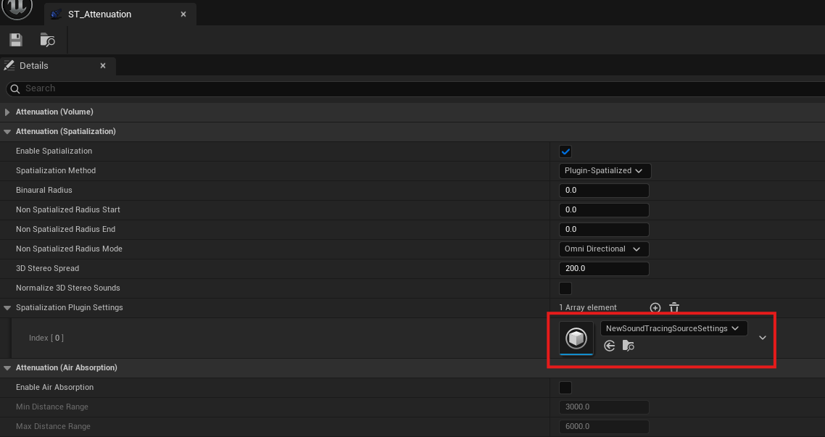Click the Enable Spatialization label
825x437 pixels.
click(54, 151)
